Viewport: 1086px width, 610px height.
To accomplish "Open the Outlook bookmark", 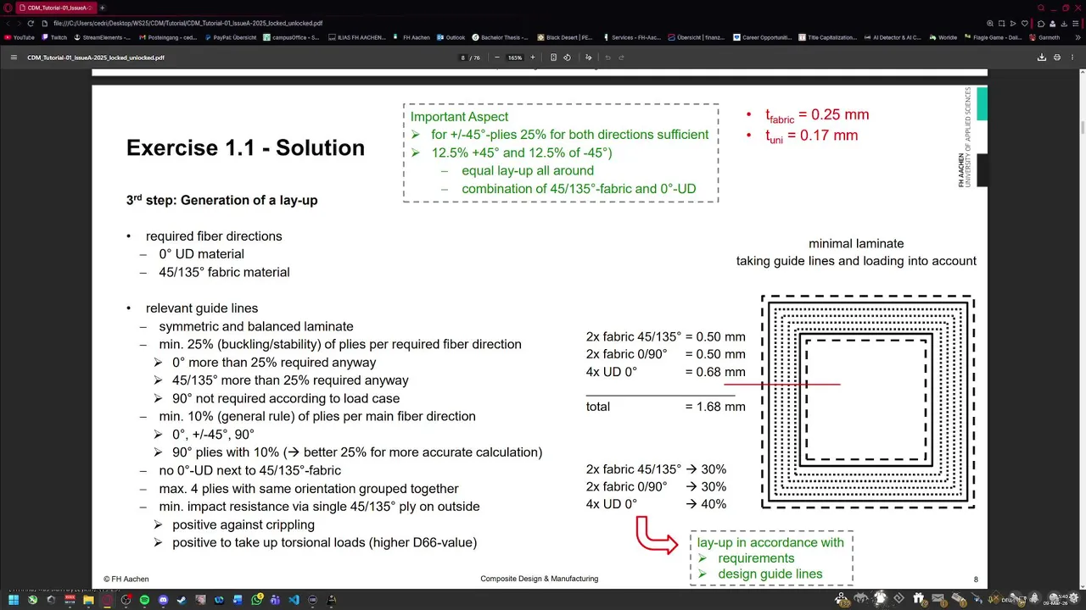I will [x=451, y=37].
